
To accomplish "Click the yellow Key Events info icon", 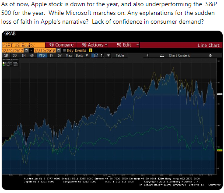I will point(91,50).
